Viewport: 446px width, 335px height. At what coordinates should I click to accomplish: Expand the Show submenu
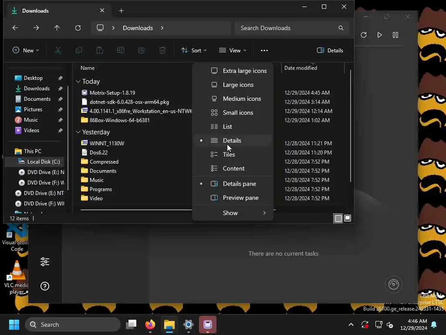pos(233,213)
